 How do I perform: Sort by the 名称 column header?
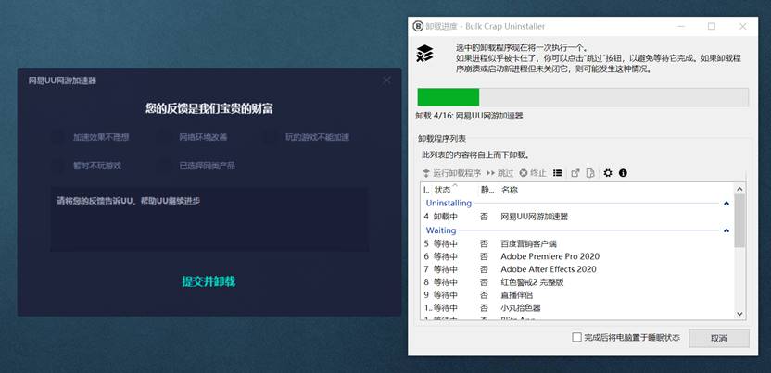coord(510,190)
